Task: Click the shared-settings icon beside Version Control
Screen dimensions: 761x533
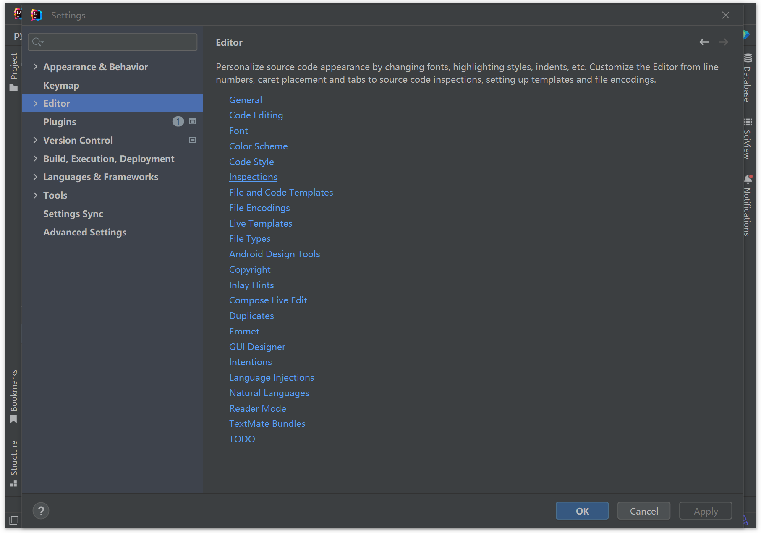Action: tap(193, 140)
